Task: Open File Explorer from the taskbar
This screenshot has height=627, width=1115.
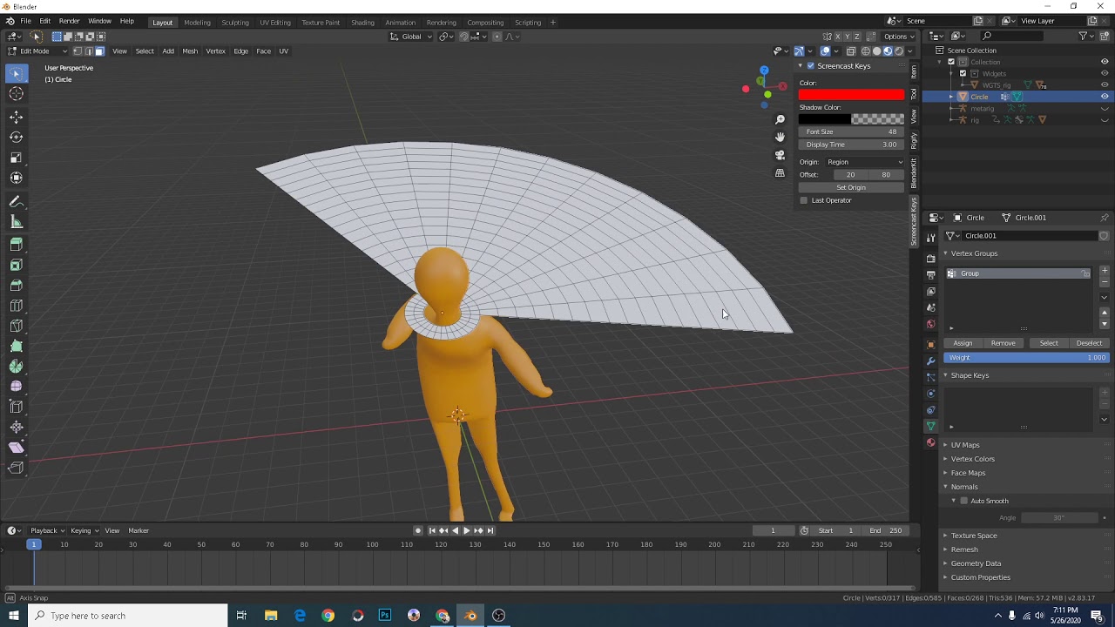Action: (x=271, y=616)
